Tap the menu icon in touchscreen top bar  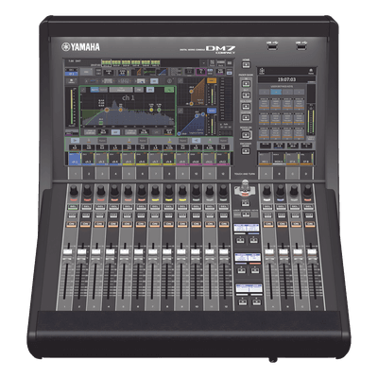pyautogui.click(x=230, y=62)
